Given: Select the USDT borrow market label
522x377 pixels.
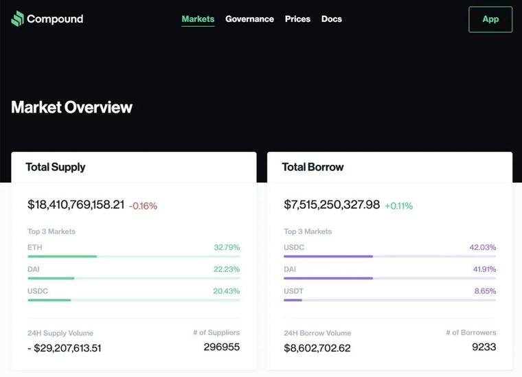Looking at the screenshot, I should (x=293, y=291).
